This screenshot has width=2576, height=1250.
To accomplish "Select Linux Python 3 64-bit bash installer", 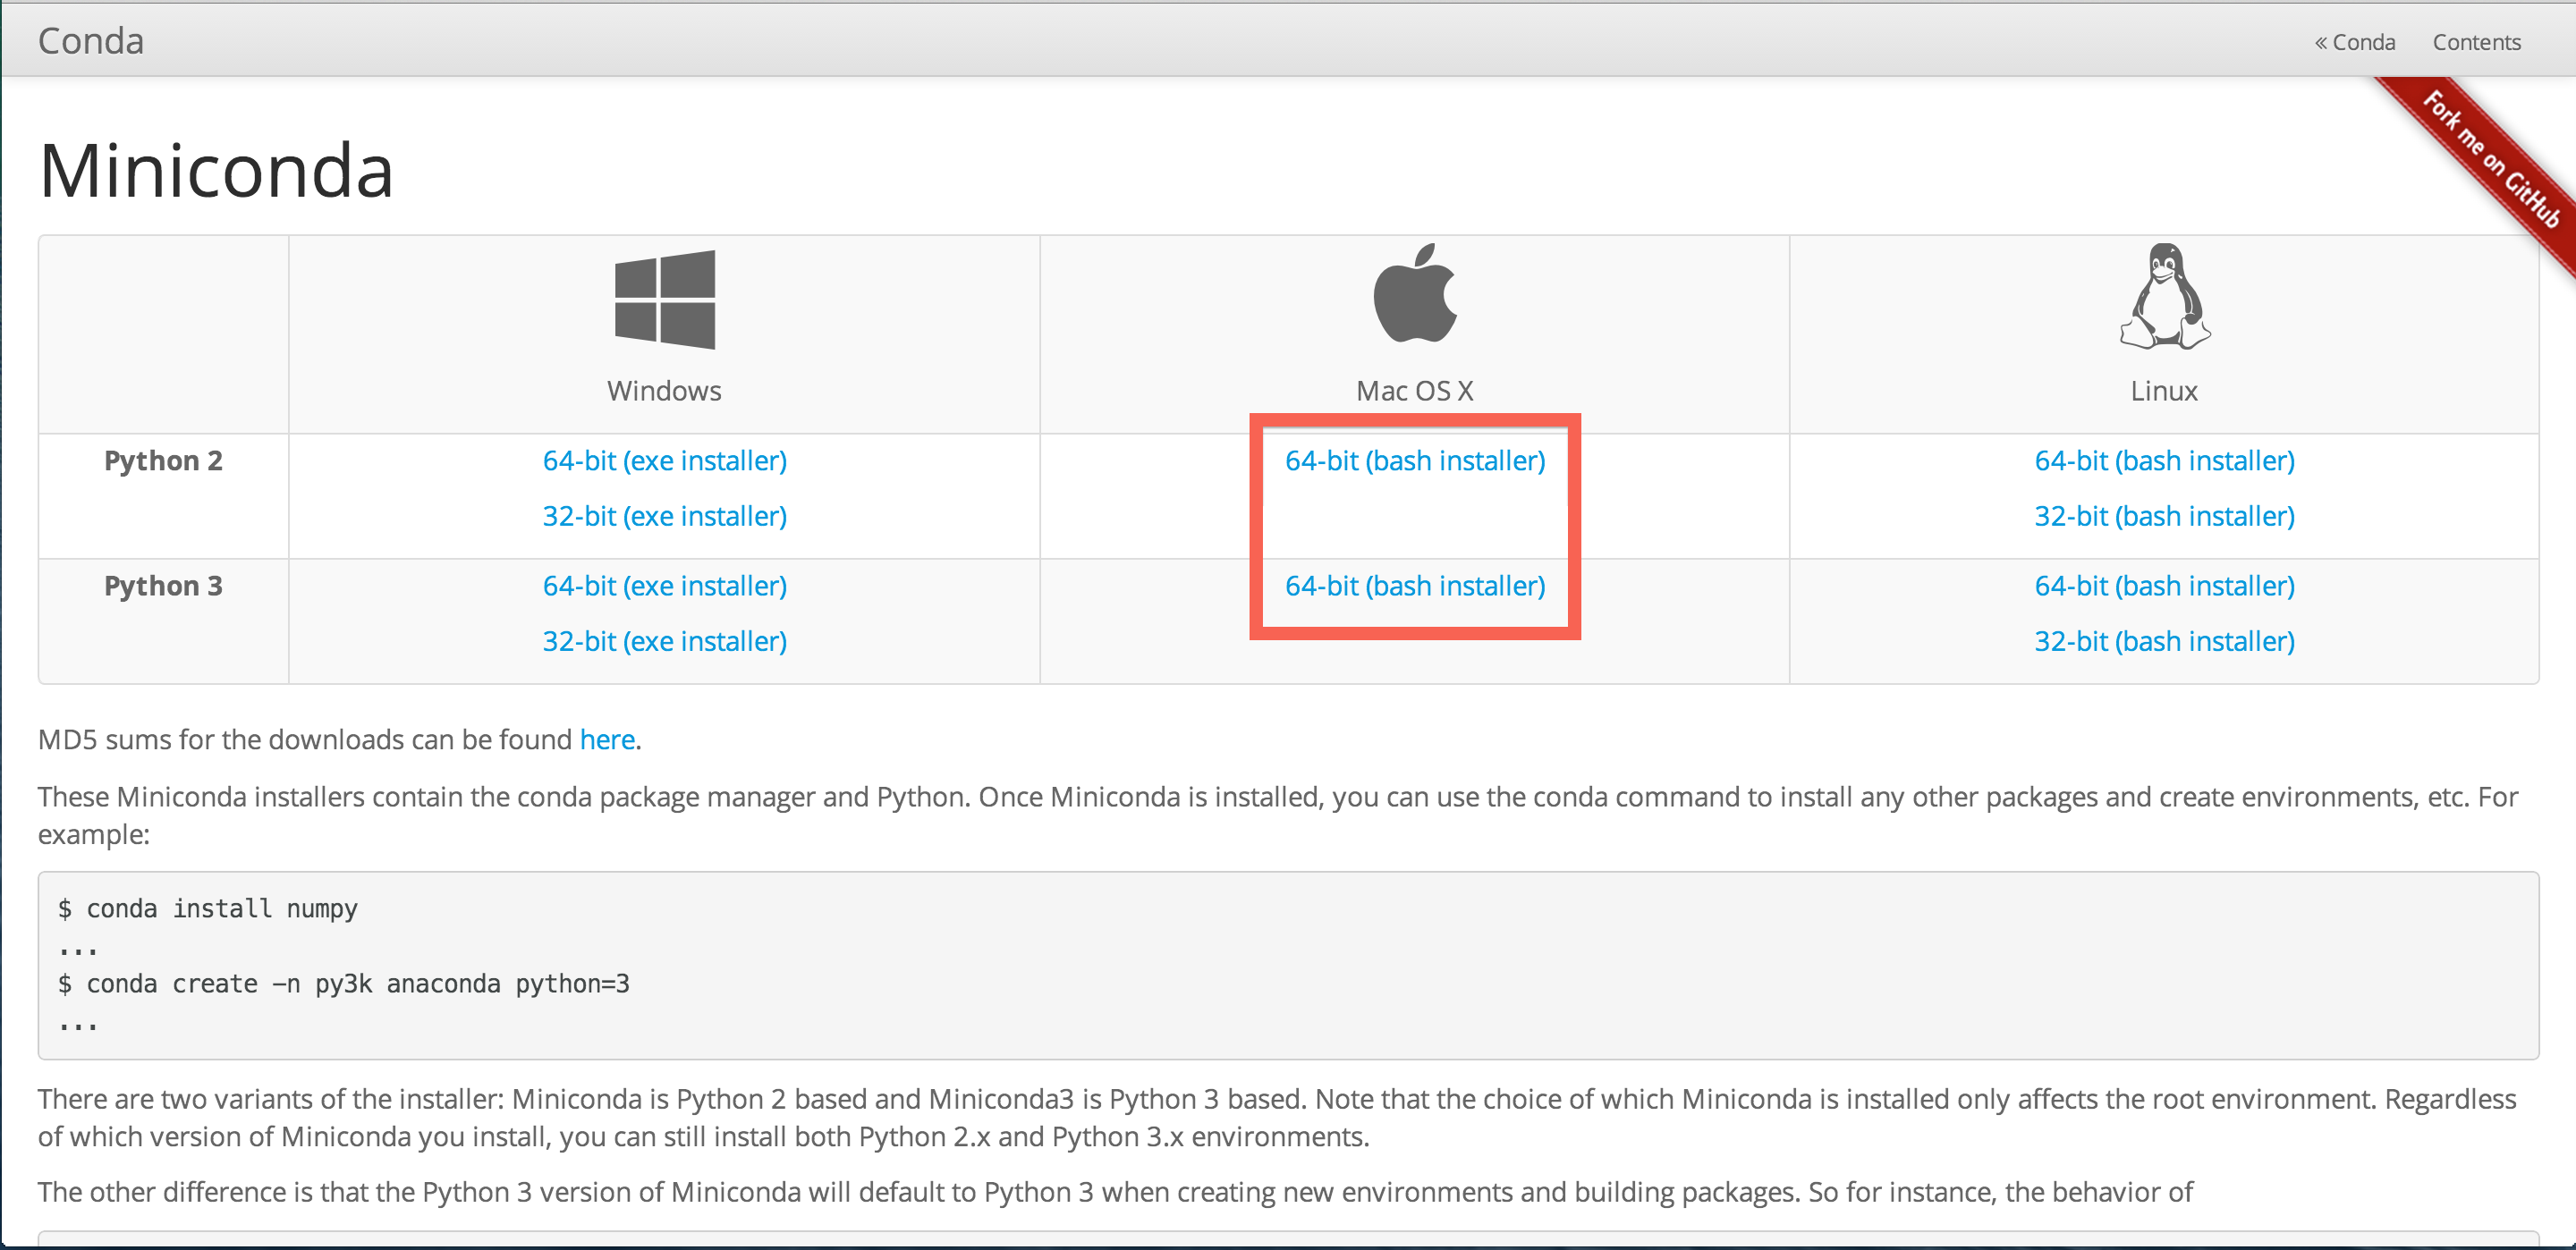I will [2163, 586].
